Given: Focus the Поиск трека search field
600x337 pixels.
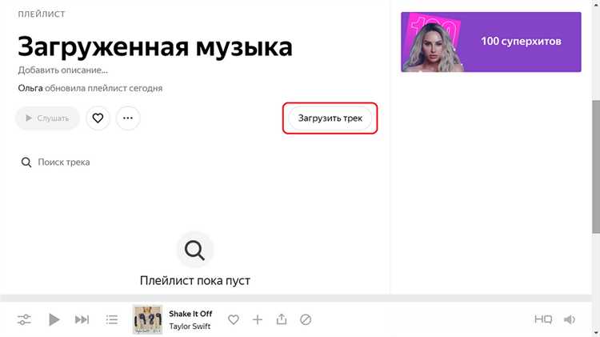Looking at the screenshot, I should click(x=199, y=162).
